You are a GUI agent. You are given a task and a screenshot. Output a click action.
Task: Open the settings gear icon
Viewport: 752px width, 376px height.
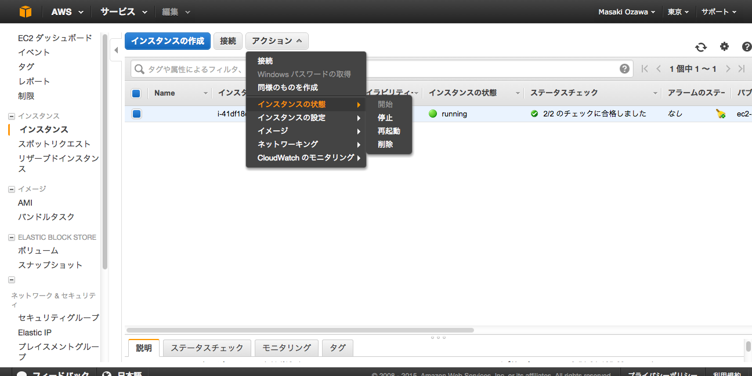pos(724,47)
